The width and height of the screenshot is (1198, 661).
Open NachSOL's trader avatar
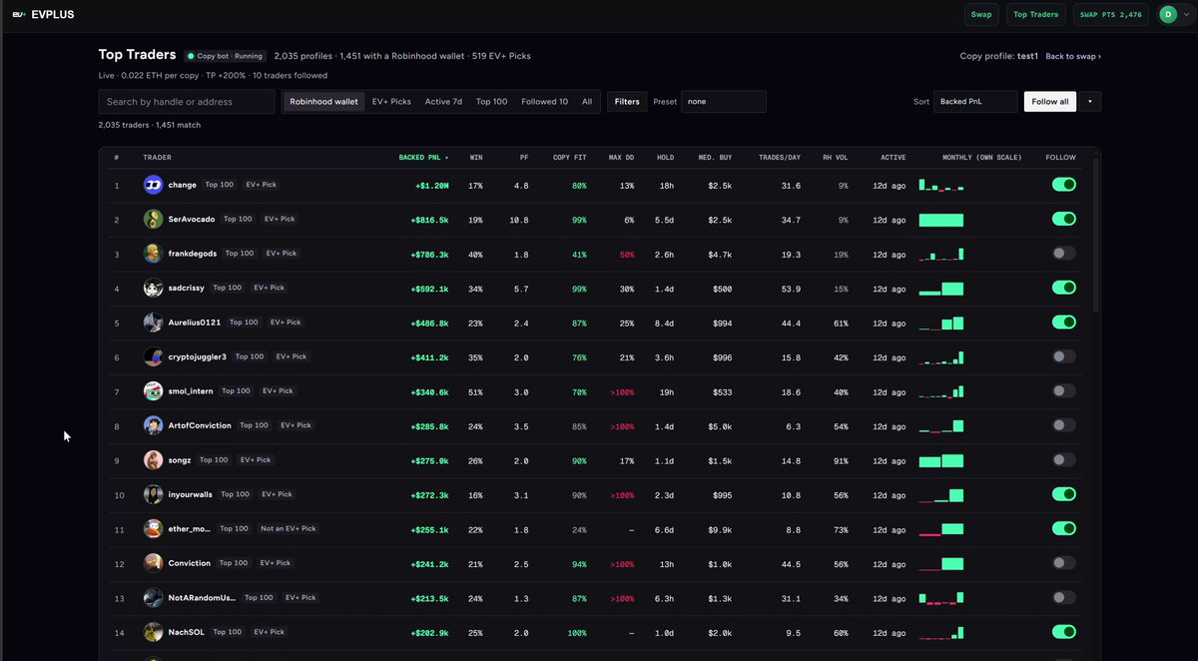coord(153,632)
